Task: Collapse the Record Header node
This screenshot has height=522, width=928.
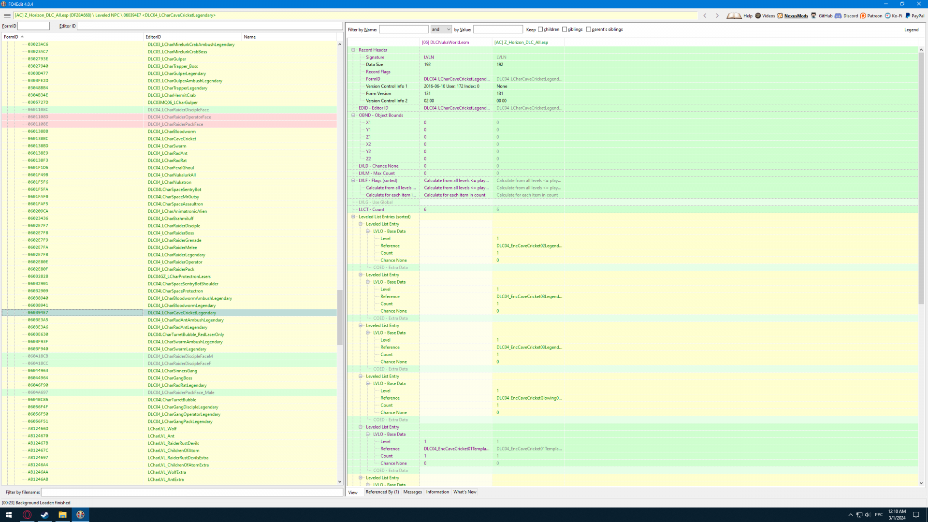Action: (353, 50)
